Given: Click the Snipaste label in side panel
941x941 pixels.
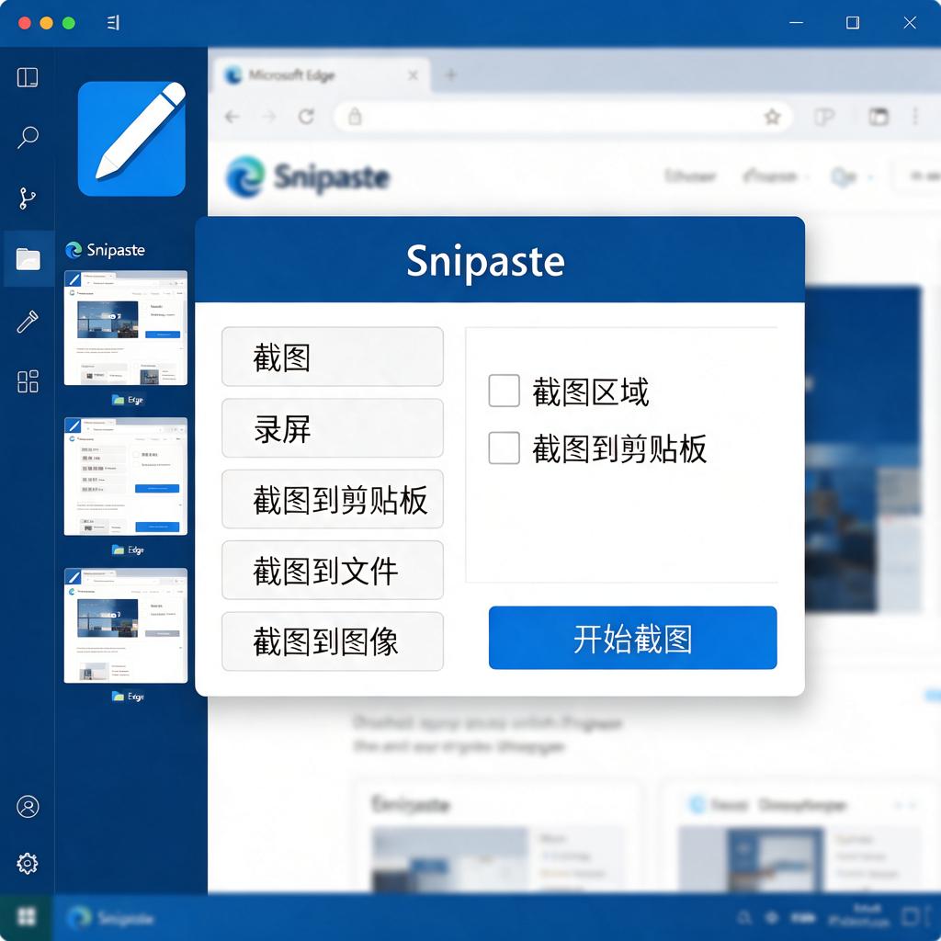Looking at the screenshot, I should tap(116, 250).
